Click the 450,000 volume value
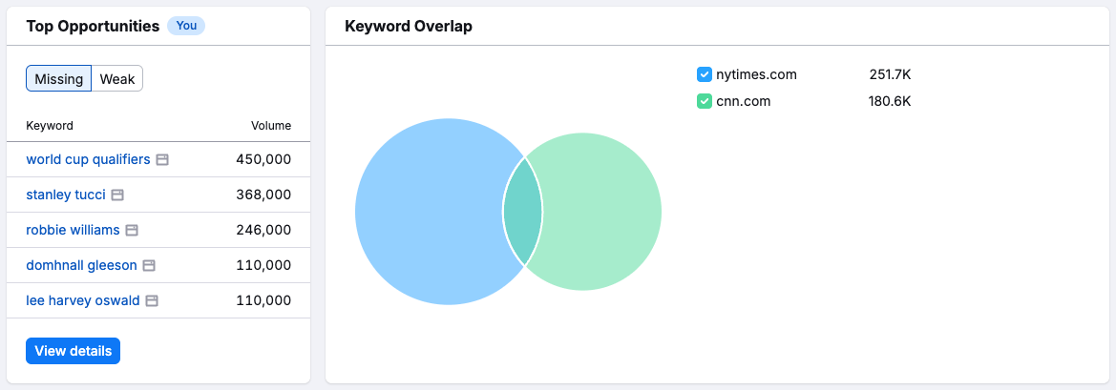This screenshot has height=390, width=1116. [263, 159]
